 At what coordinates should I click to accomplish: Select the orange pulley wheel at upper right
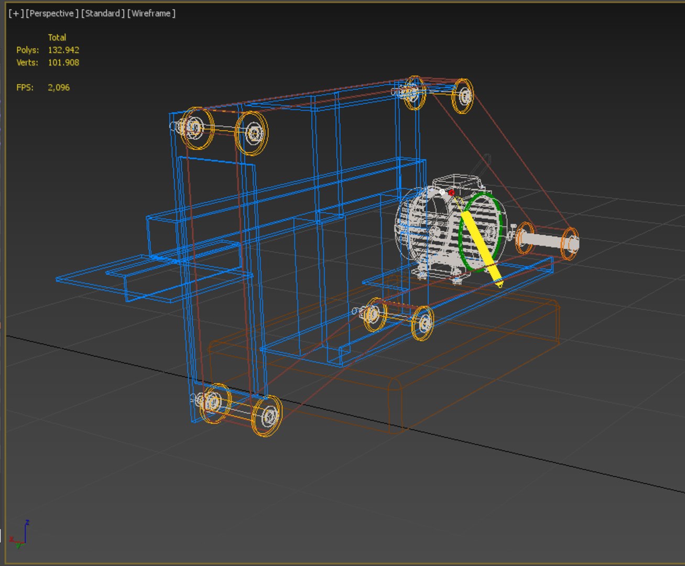(463, 96)
